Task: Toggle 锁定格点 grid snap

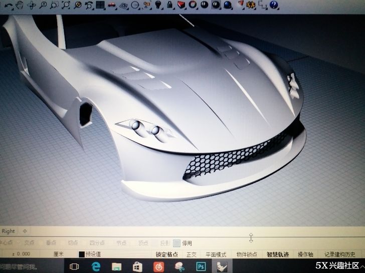Action: coord(167,254)
